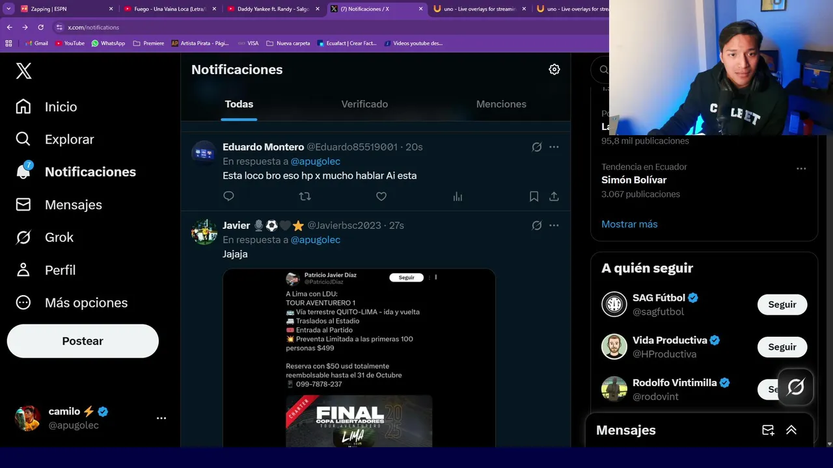This screenshot has width=833, height=468.
Task: Click @apugolec link in Javier's reply
Action: 315,240
